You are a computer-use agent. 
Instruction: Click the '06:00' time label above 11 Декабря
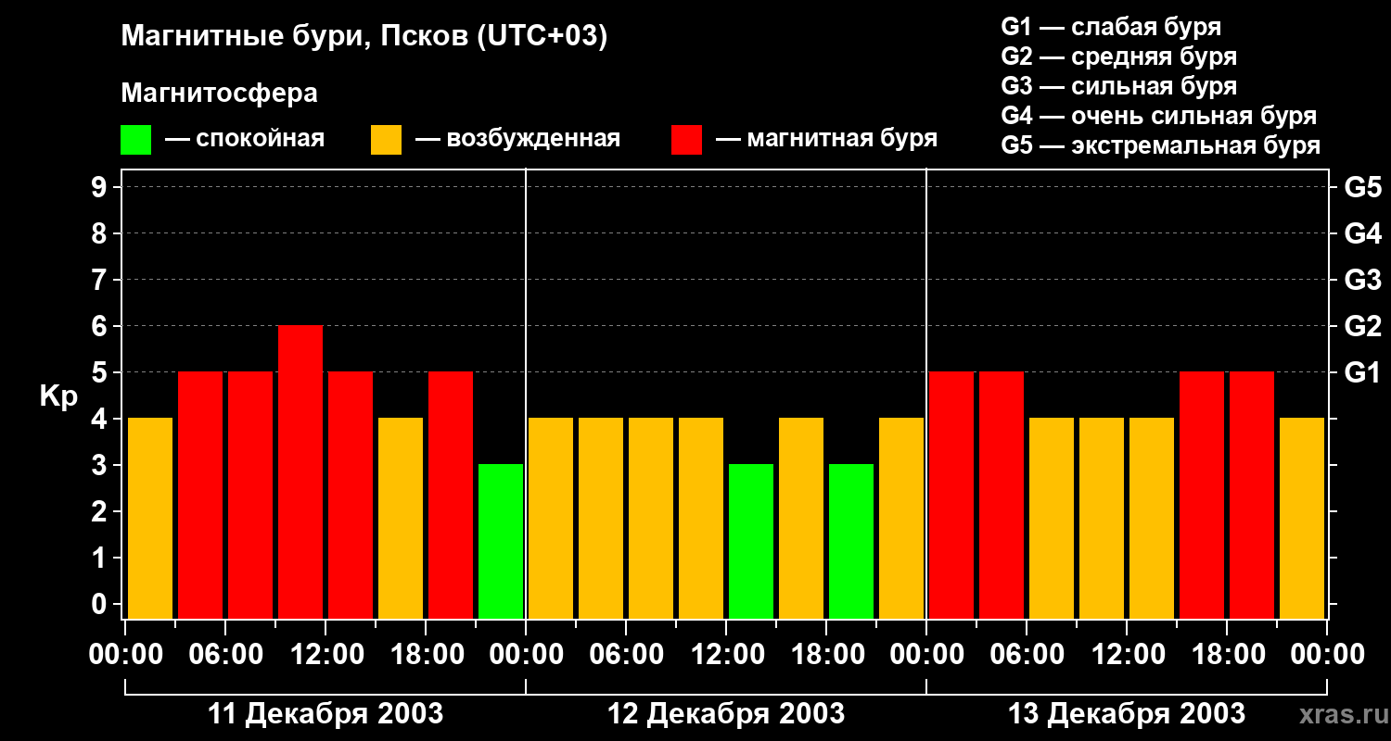point(225,654)
